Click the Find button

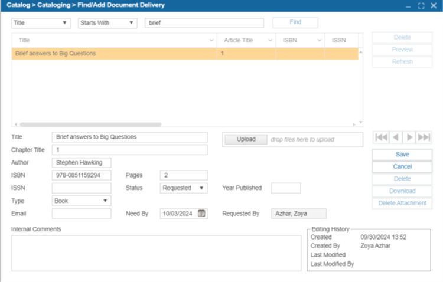tap(295, 22)
